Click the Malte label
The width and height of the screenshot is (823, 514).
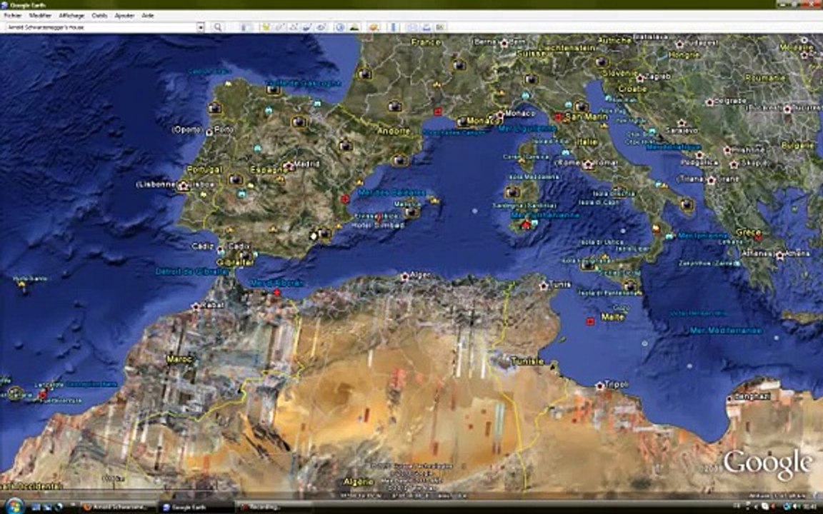pos(612,317)
